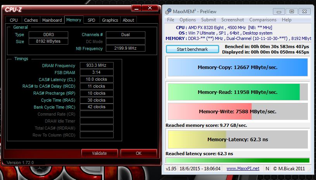Click the M.Bicak 2011 copyright text
The image size is (316, 180).
tap(289, 168)
